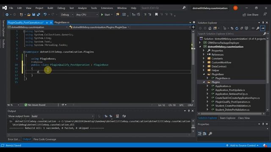This screenshot has height=152, width=271.
Task: Open the Toolbox side tab
Action: [x=3, y=43]
